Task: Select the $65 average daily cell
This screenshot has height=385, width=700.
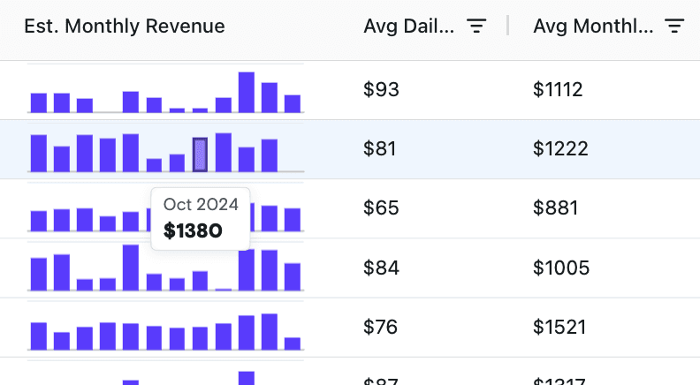Action: pyautogui.click(x=381, y=208)
